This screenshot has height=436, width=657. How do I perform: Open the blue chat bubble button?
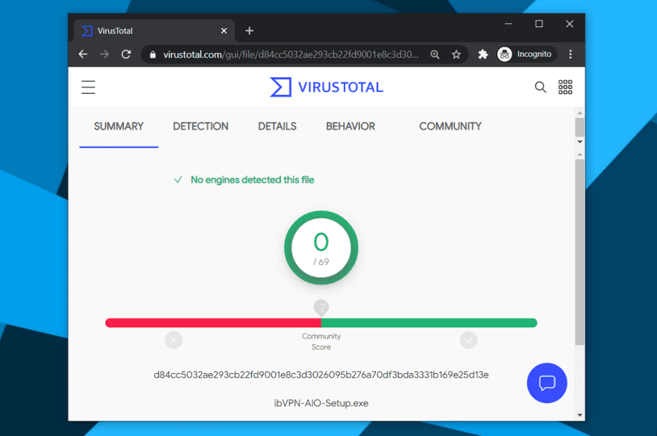[x=547, y=383]
